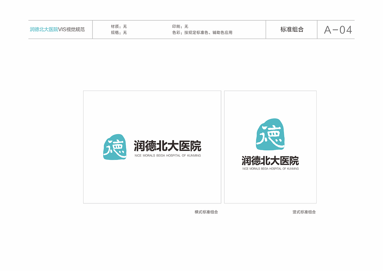The height and width of the screenshot is (271, 383).
Task: Open the 标准组合 section tab
Action: [292, 30]
